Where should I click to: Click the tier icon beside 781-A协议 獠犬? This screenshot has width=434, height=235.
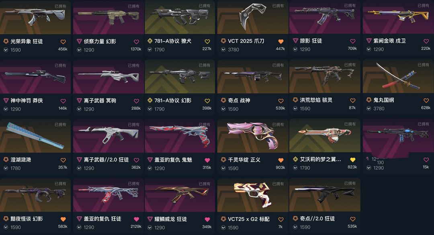(150, 41)
